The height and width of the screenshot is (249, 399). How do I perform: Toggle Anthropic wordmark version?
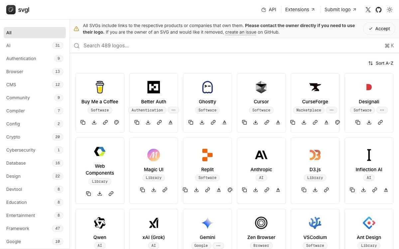point(278,190)
